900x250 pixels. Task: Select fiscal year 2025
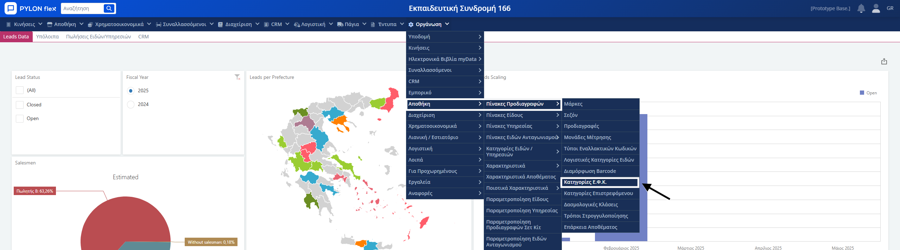131,90
